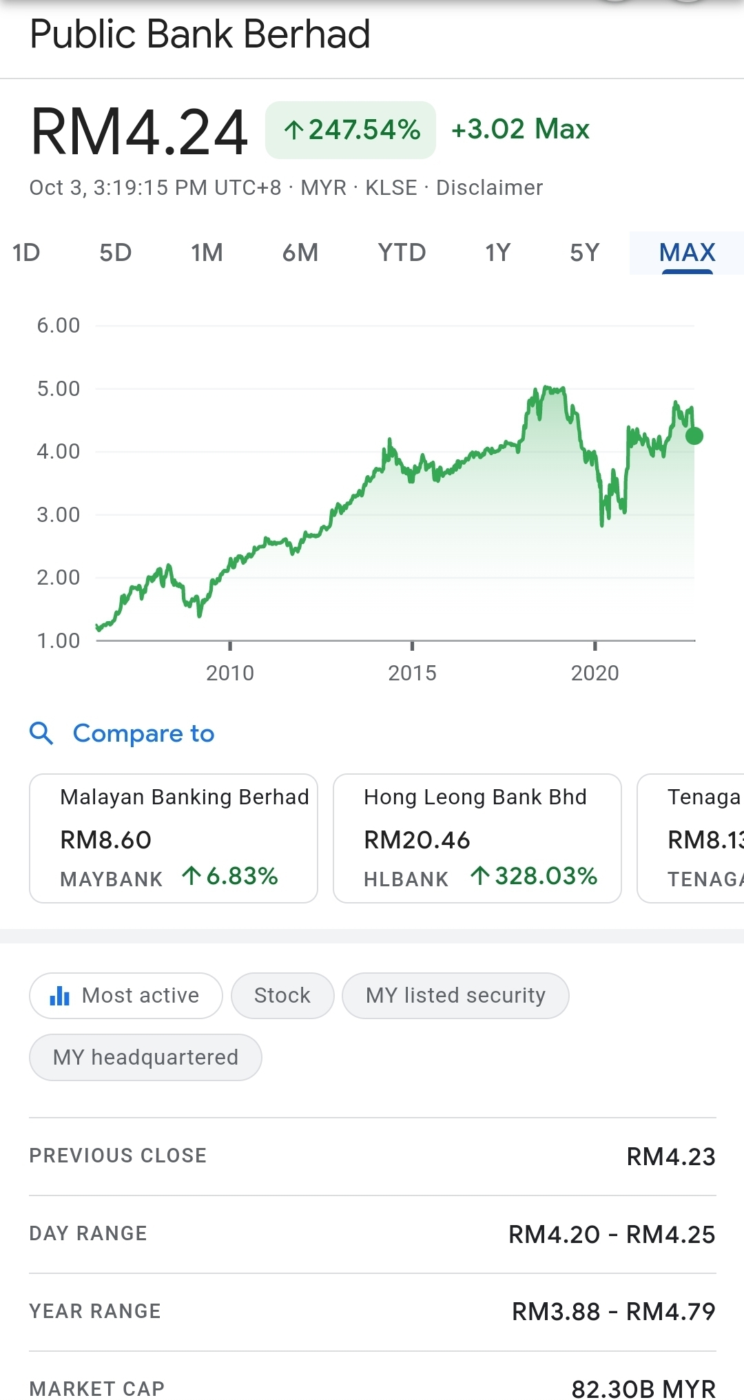Switch chart to YTD view

(402, 253)
